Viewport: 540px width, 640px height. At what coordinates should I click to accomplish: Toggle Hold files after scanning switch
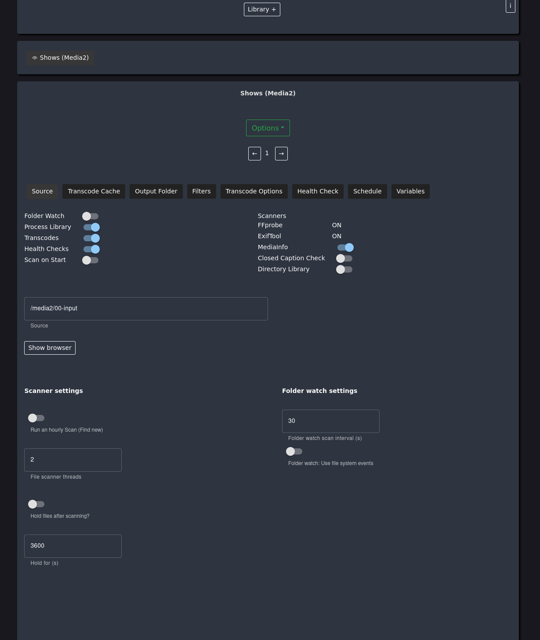coord(36,504)
